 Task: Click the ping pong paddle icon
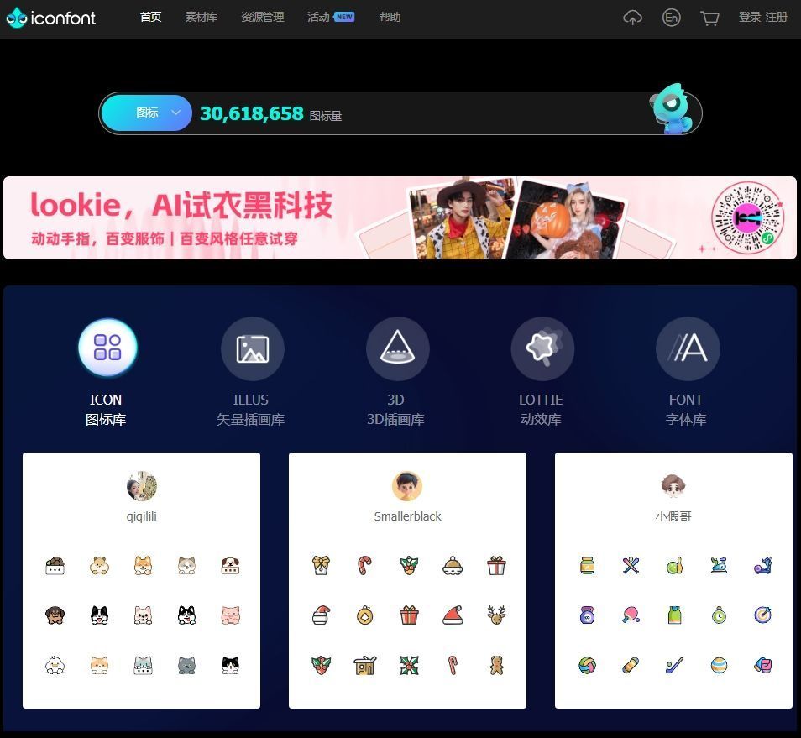pos(631,615)
